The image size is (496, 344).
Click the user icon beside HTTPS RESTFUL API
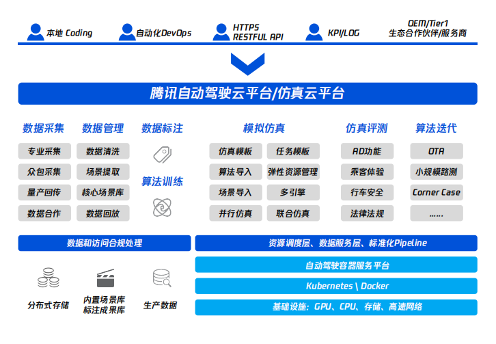click(221, 32)
